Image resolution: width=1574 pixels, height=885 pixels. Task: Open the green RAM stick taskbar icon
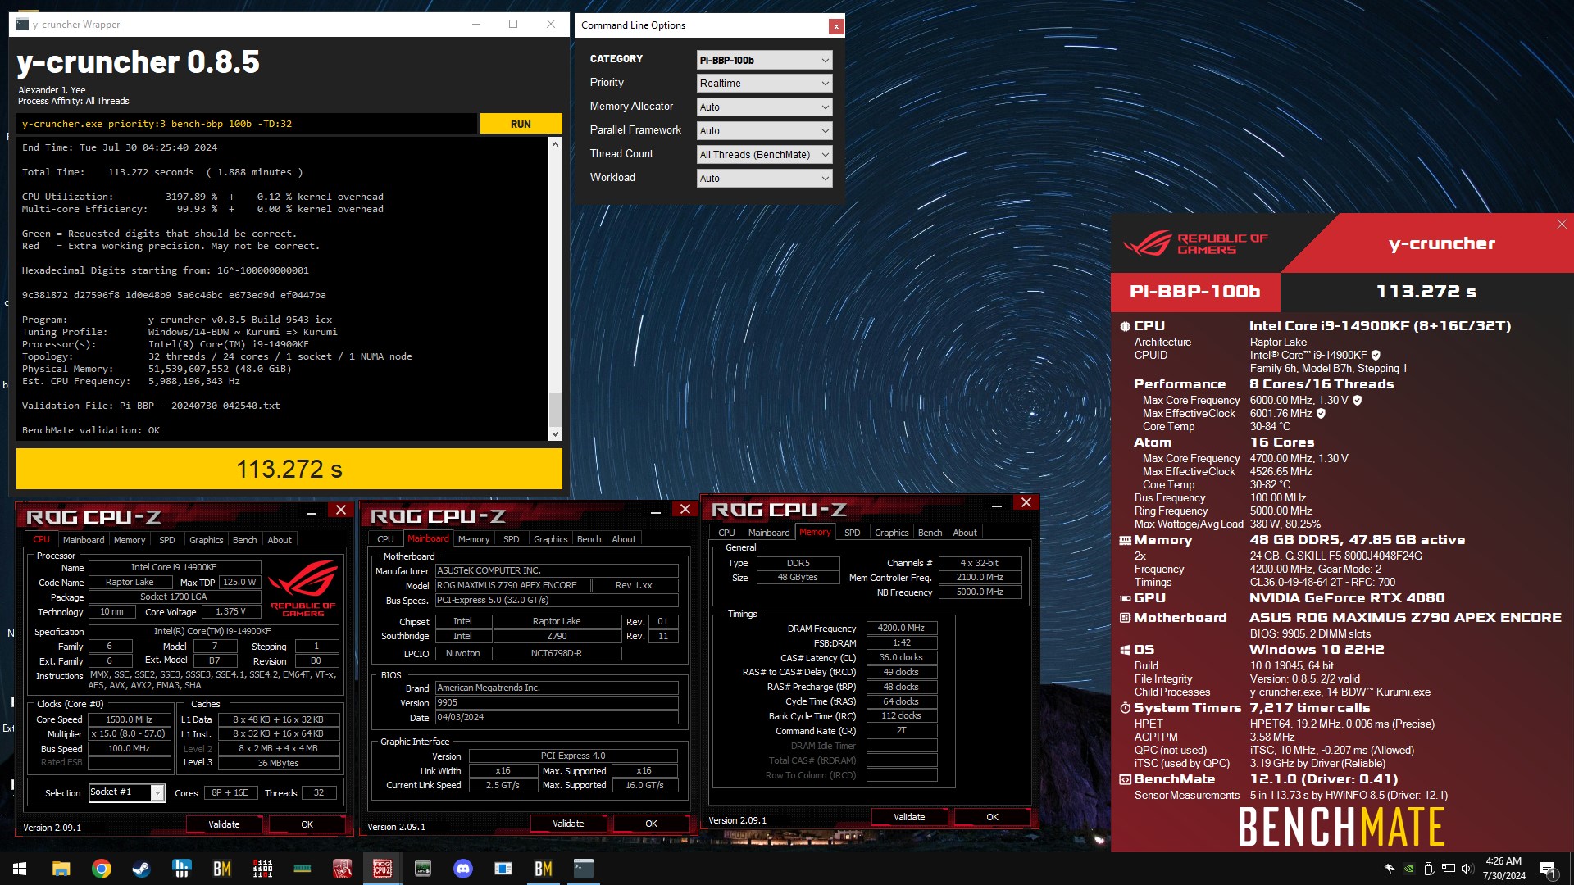coord(303,869)
